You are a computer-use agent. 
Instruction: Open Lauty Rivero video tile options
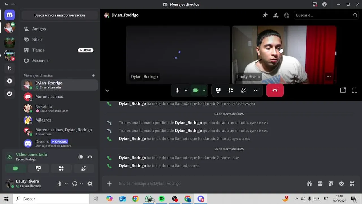pos(329,76)
